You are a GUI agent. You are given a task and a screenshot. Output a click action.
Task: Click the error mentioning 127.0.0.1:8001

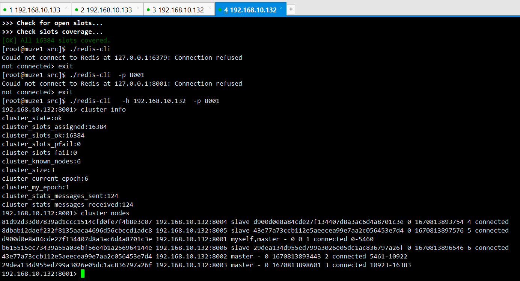point(122,83)
